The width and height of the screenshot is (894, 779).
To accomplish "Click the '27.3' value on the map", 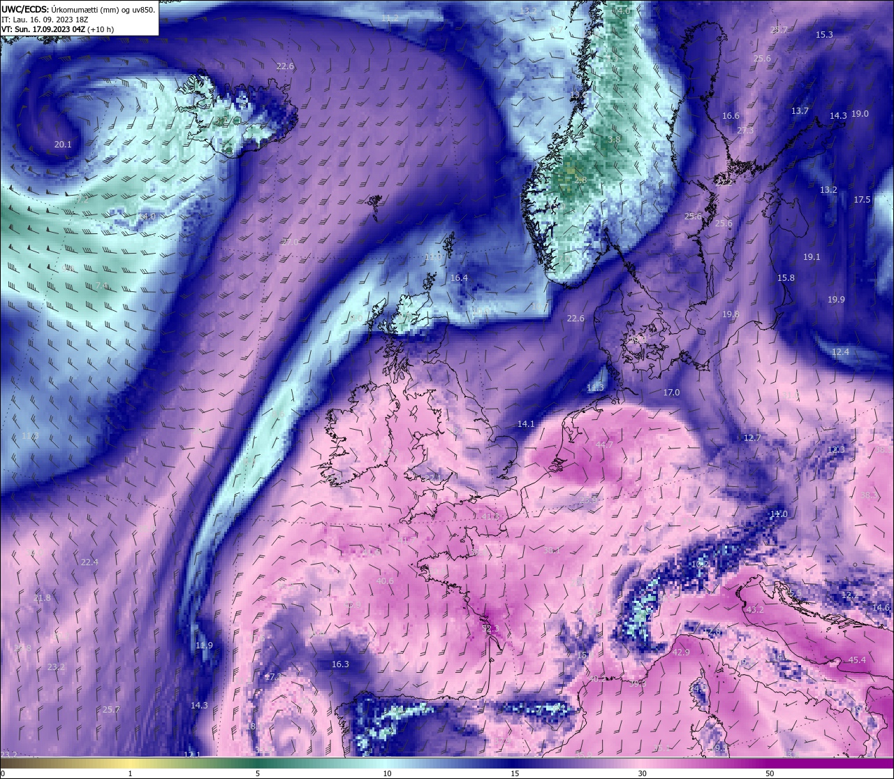I will pyautogui.click(x=745, y=131).
